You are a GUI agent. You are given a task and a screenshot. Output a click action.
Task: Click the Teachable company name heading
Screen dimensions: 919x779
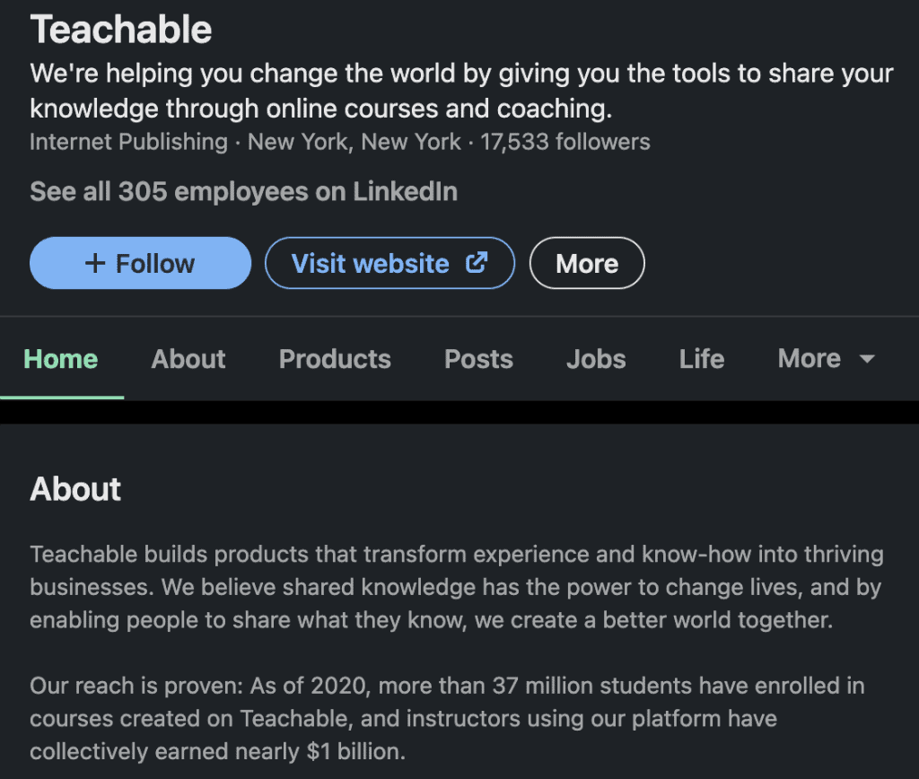(x=121, y=30)
